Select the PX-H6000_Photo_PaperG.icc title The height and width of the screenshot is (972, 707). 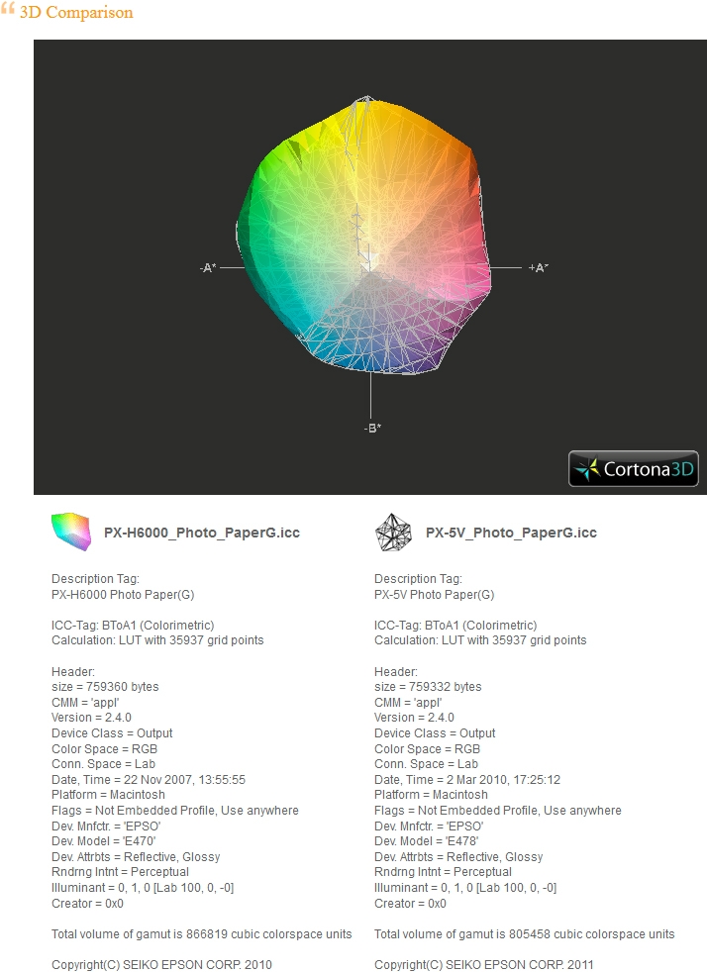(x=202, y=533)
